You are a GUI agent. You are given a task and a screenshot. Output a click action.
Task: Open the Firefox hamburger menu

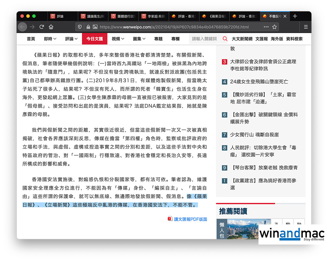click(x=306, y=27)
